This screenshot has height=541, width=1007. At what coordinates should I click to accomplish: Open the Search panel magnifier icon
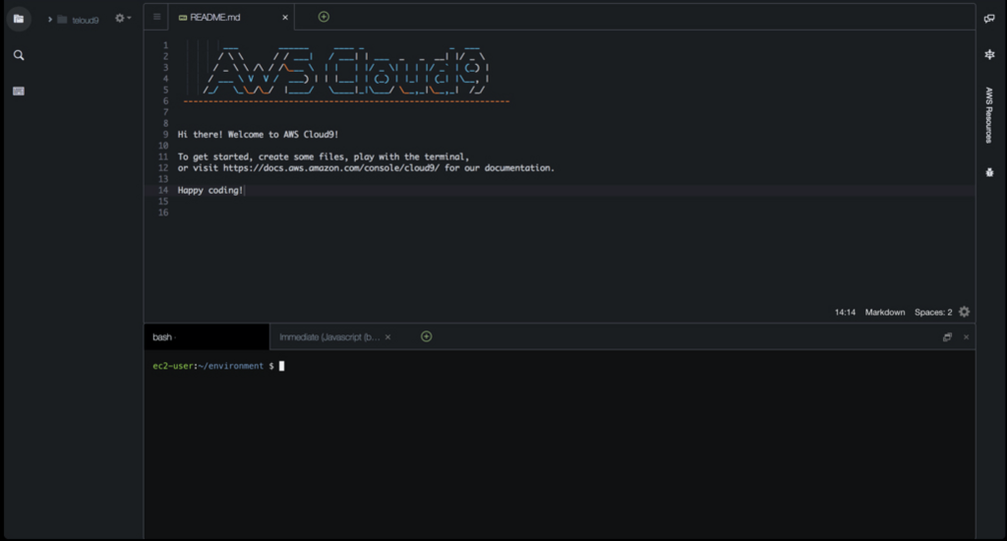(x=19, y=55)
